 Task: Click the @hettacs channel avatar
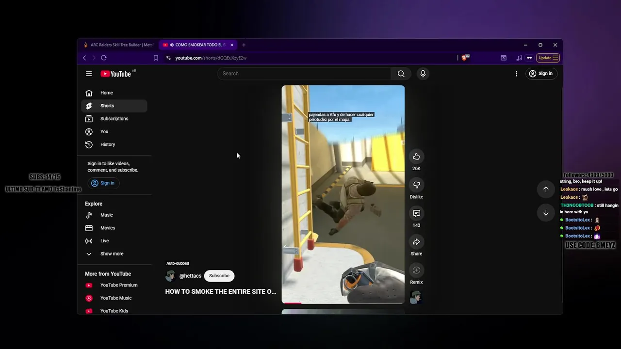(171, 276)
